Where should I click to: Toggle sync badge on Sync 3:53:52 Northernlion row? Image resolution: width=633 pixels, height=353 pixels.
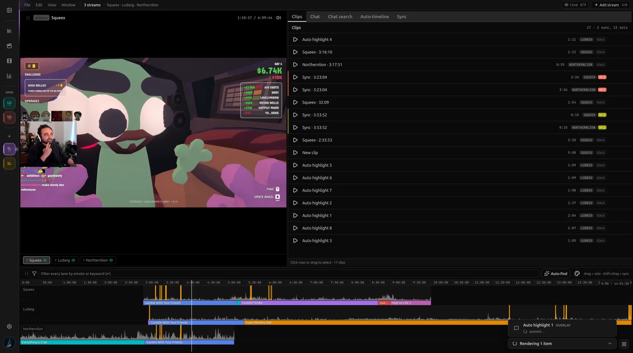(x=602, y=128)
